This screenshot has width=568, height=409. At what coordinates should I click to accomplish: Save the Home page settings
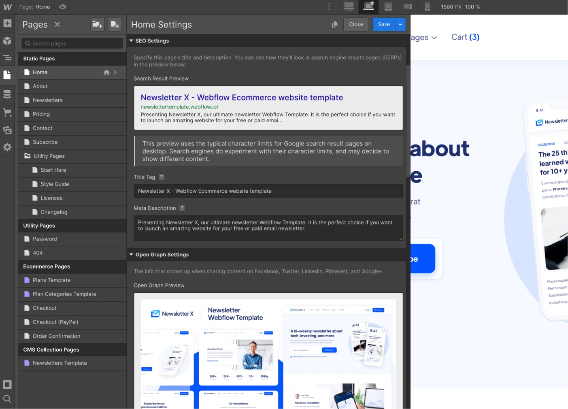[x=383, y=24]
